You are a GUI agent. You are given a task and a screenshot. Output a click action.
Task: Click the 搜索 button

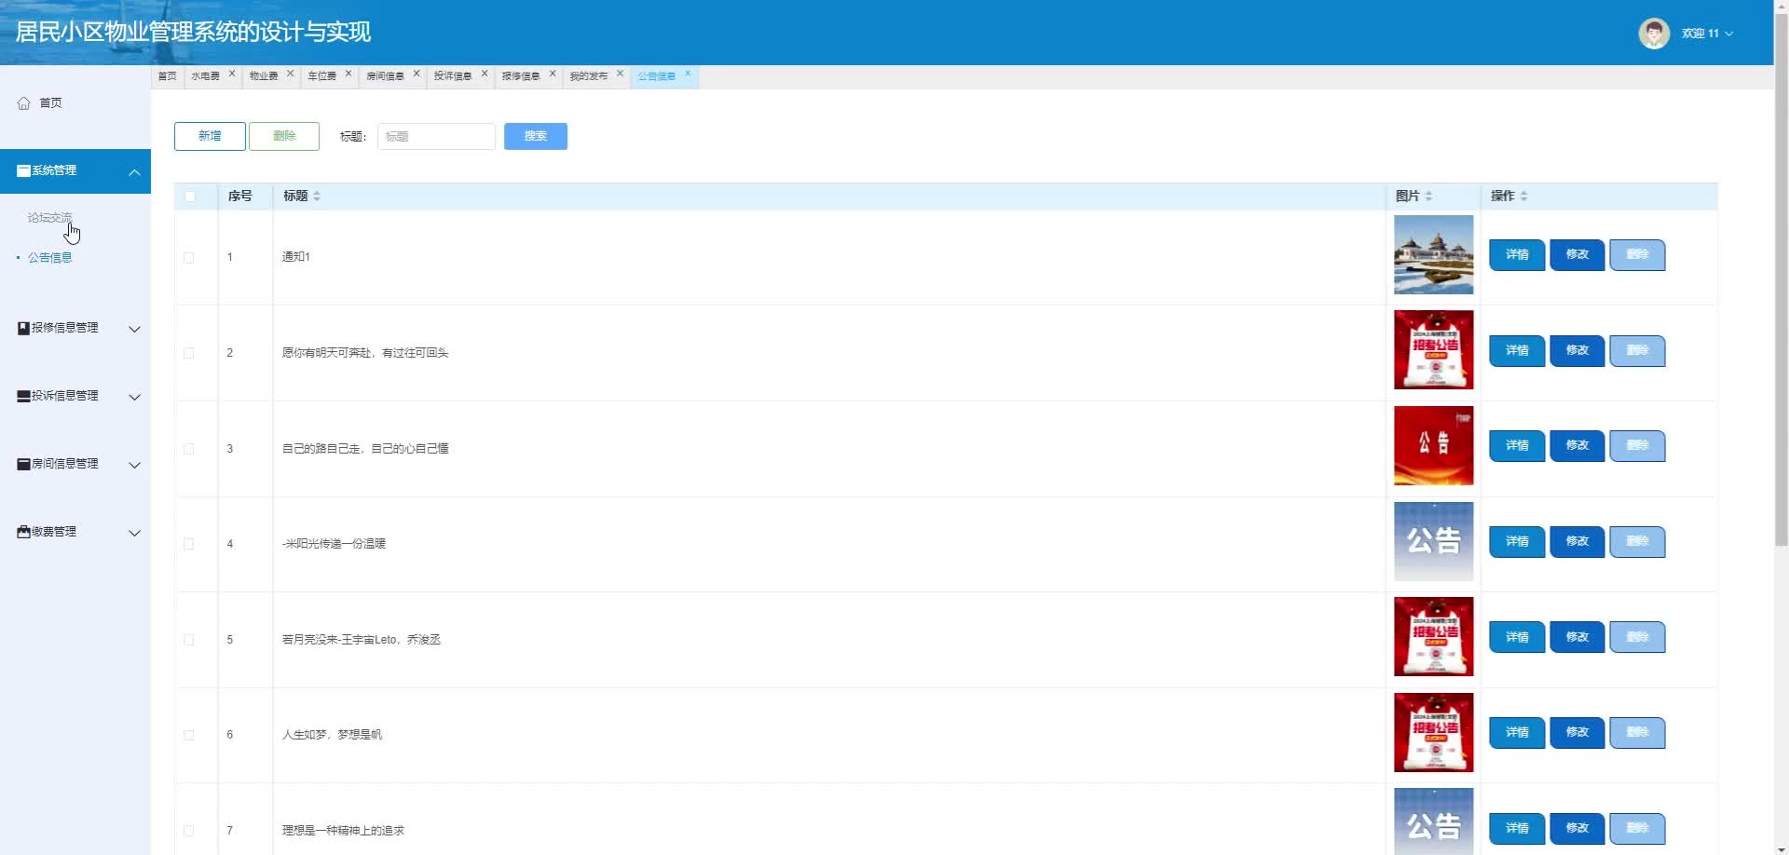tap(536, 136)
